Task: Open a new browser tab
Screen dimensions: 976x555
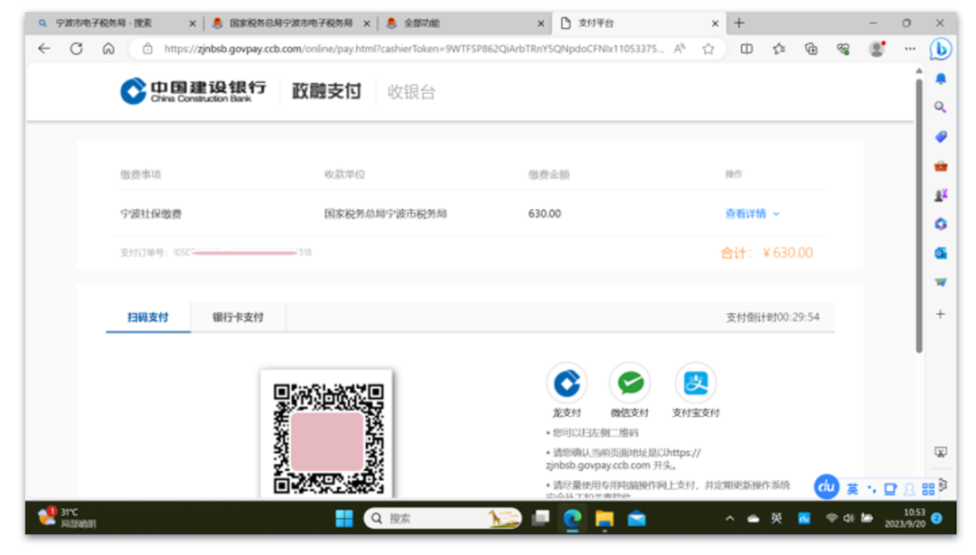Action: pyautogui.click(x=739, y=23)
